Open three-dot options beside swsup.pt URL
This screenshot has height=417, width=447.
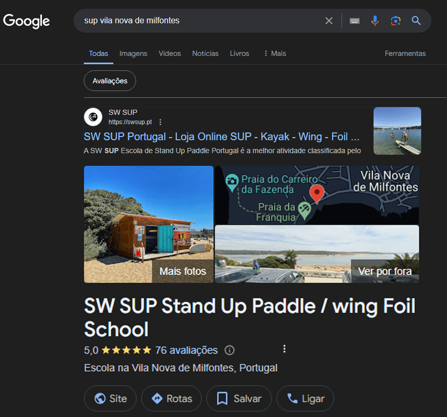click(x=160, y=122)
